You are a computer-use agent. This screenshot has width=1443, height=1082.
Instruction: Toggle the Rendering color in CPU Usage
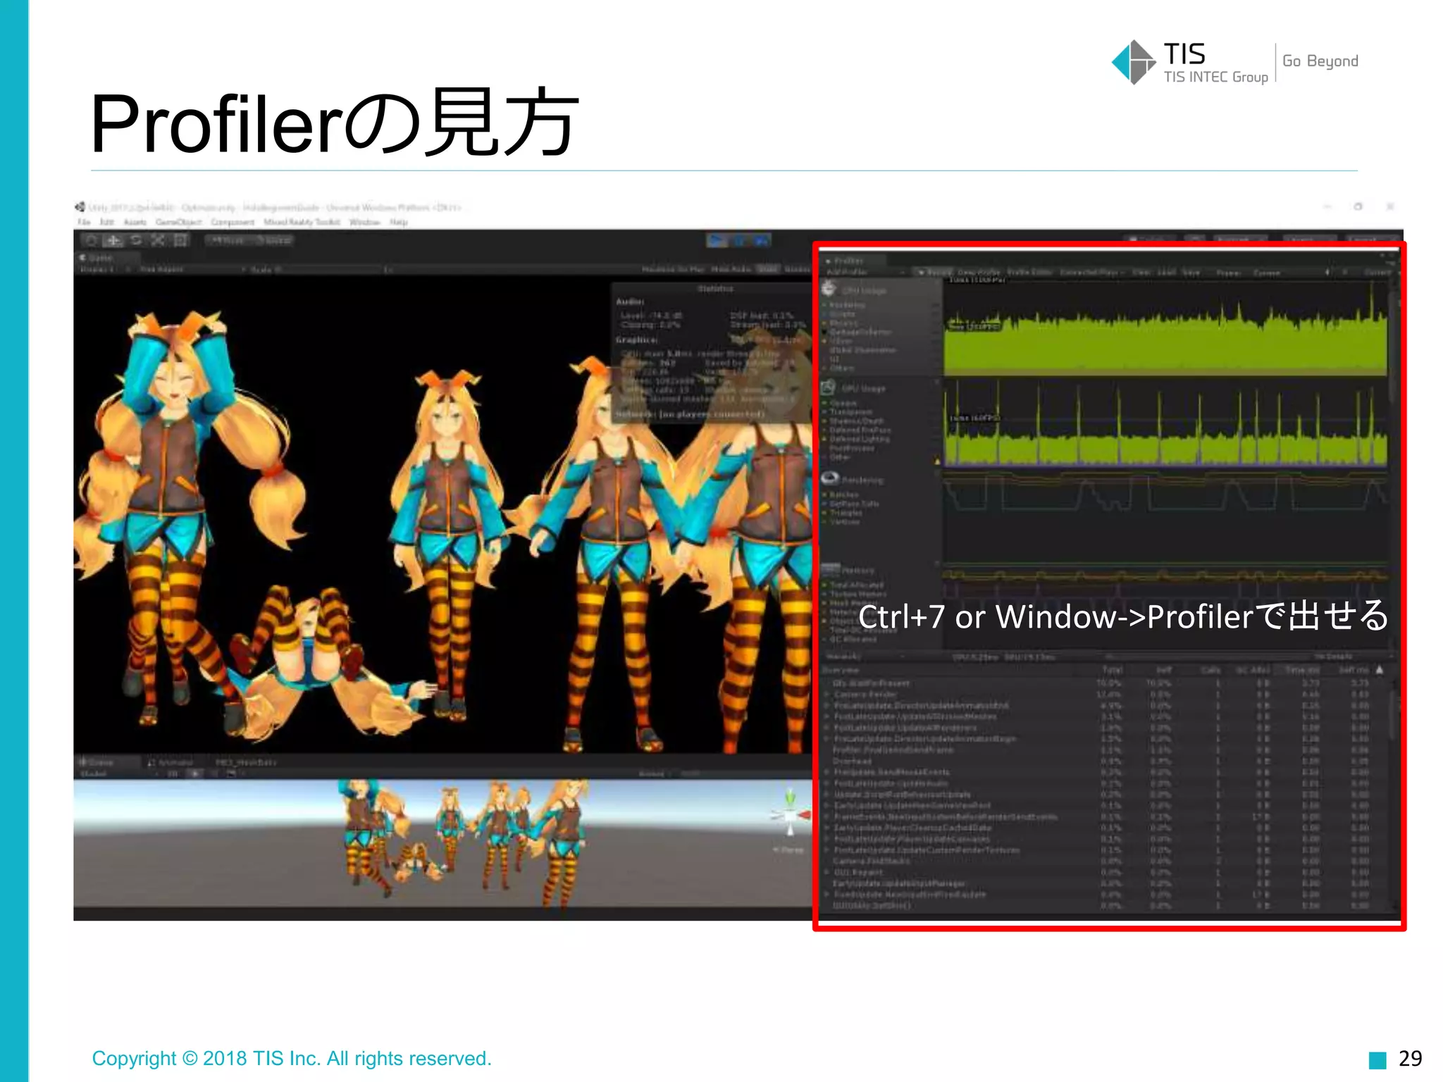pos(825,306)
